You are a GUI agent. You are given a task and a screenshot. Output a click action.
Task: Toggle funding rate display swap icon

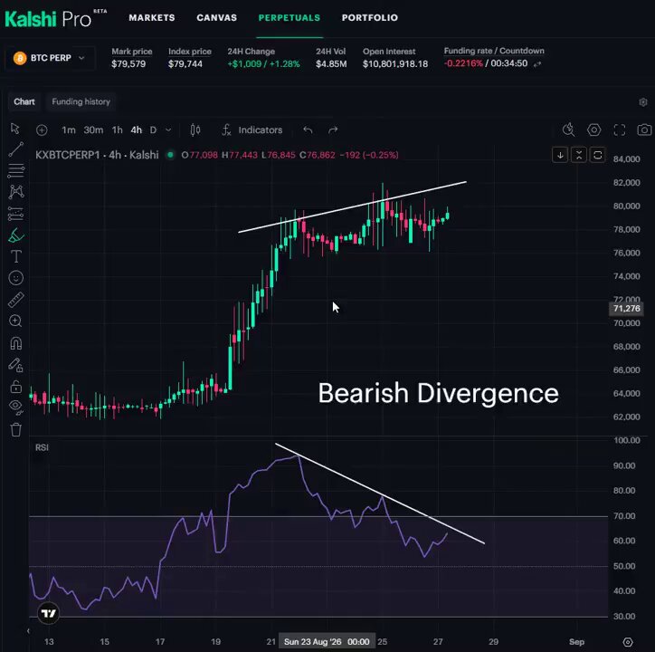tap(537, 64)
